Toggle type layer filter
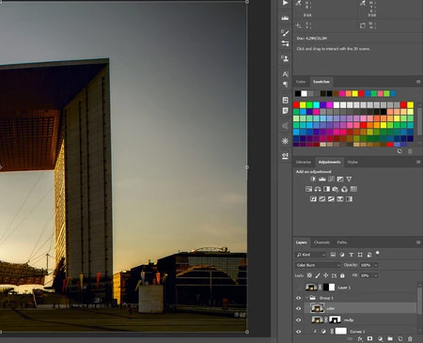Image resolution: width=423 pixels, height=343 pixels. point(352,255)
